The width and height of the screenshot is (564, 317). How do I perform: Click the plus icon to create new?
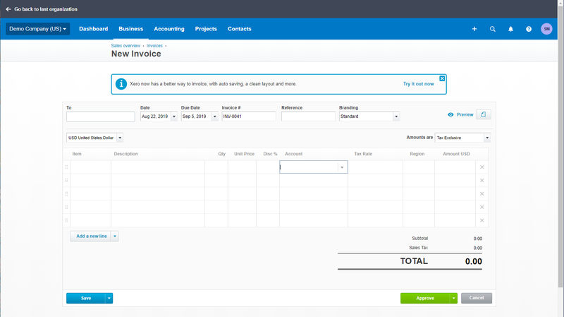click(474, 29)
